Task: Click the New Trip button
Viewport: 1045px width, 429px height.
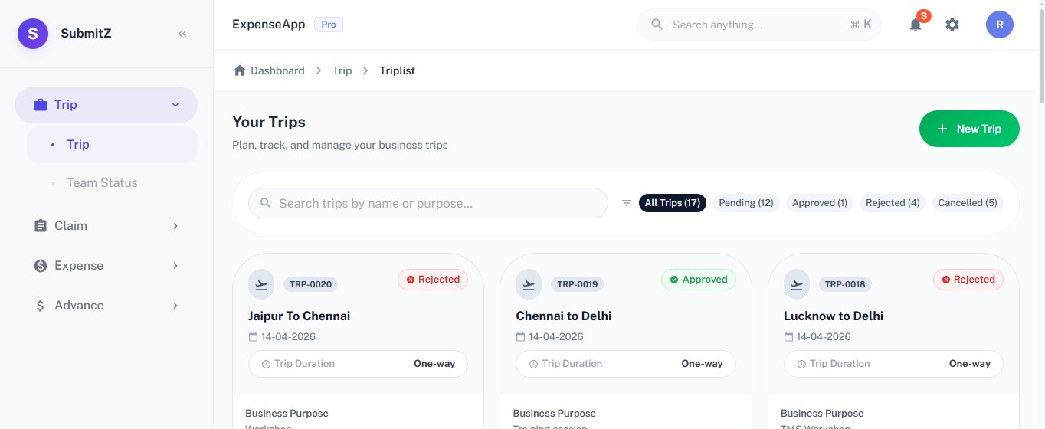Action: [969, 129]
